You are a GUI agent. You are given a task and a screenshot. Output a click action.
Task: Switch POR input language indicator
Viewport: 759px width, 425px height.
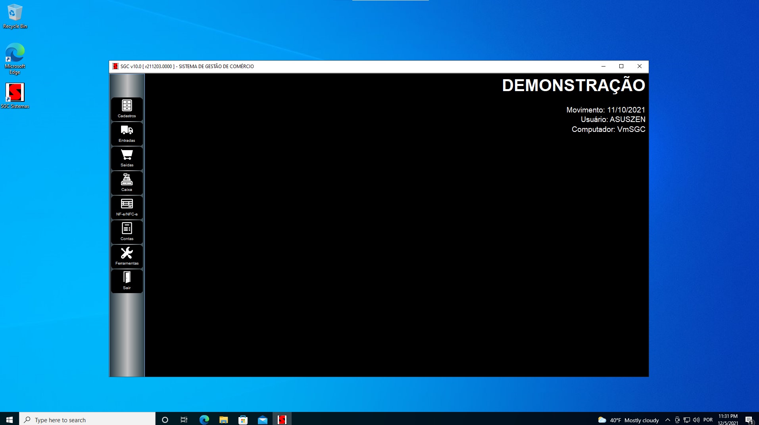(708, 420)
